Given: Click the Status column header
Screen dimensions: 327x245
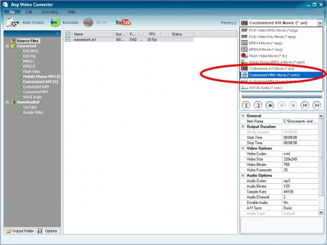Looking at the screenshot, I should (x=177, y=34).
